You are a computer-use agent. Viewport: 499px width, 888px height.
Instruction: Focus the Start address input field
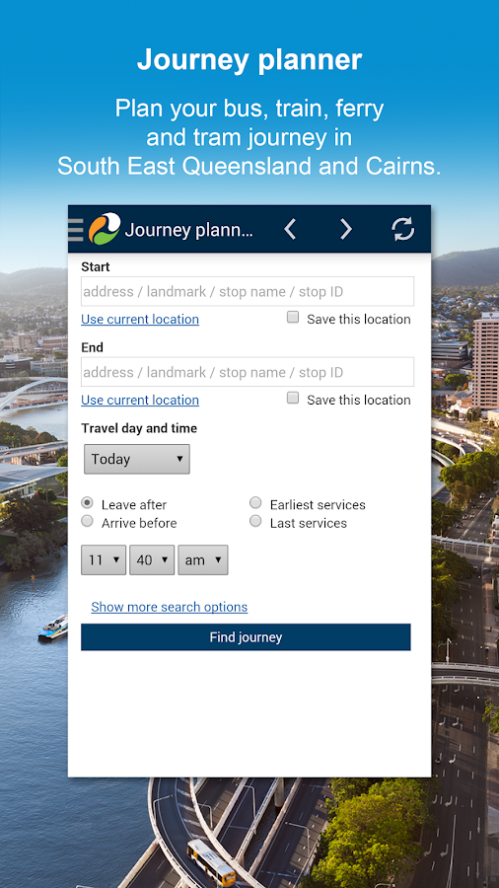pyautogui.click(x=248, y=292)
